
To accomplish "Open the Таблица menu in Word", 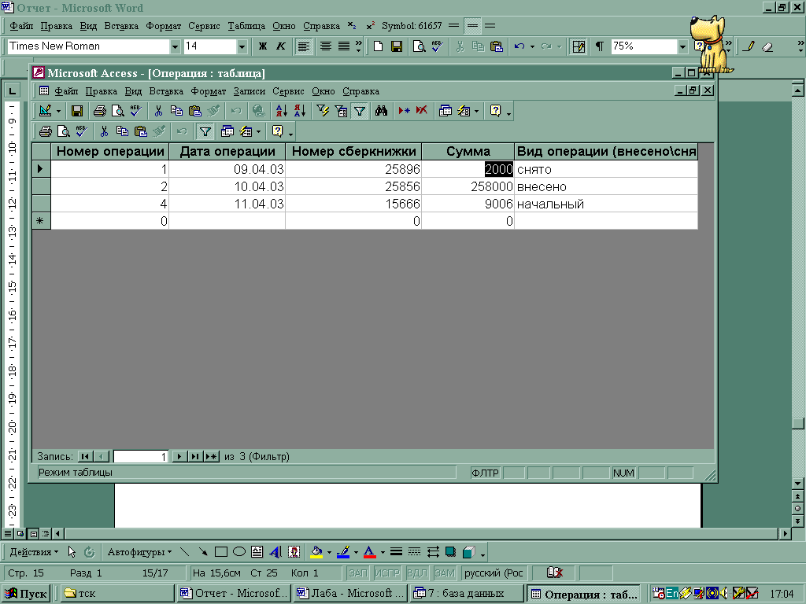I will [x=247, y=26].
